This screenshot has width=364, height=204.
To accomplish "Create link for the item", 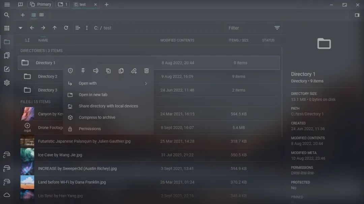I will click(x=134, y=71).
